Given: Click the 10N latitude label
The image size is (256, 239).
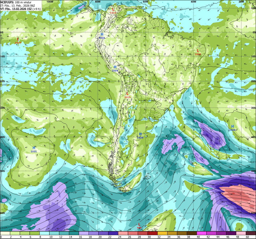Looking at the screenshot, I should click(x=253, y=8).
